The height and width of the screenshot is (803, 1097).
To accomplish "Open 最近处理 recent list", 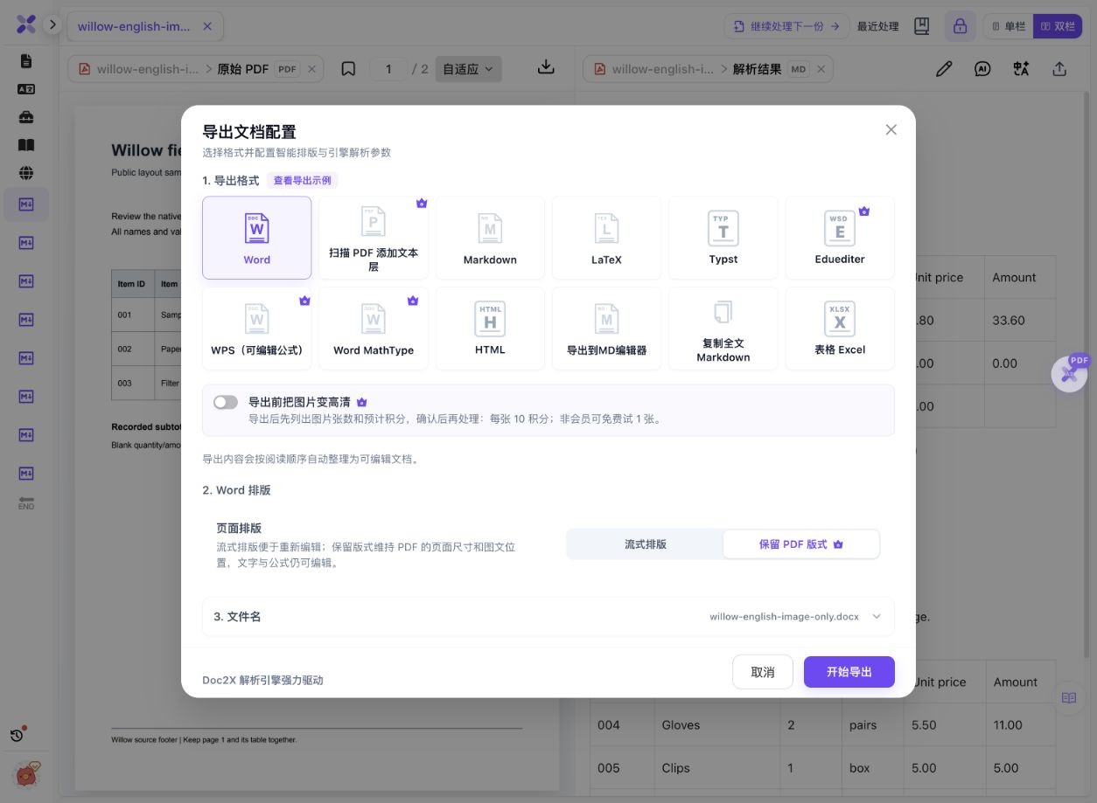I will (x=878, y=26).
